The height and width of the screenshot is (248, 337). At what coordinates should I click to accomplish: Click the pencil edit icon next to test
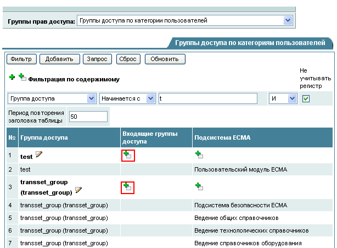point(39,154)
